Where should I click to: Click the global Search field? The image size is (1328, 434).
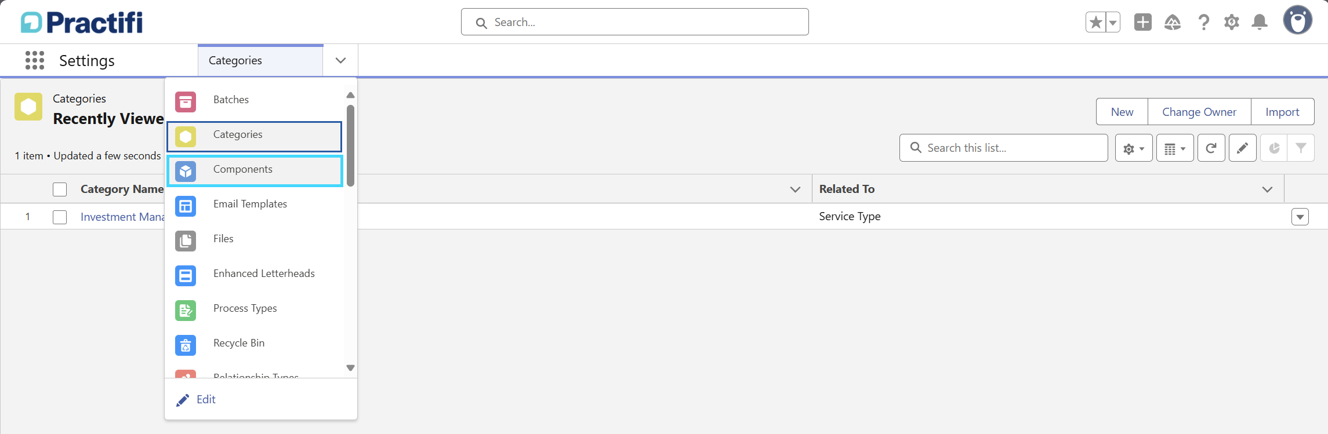click(x=634, y=22)
